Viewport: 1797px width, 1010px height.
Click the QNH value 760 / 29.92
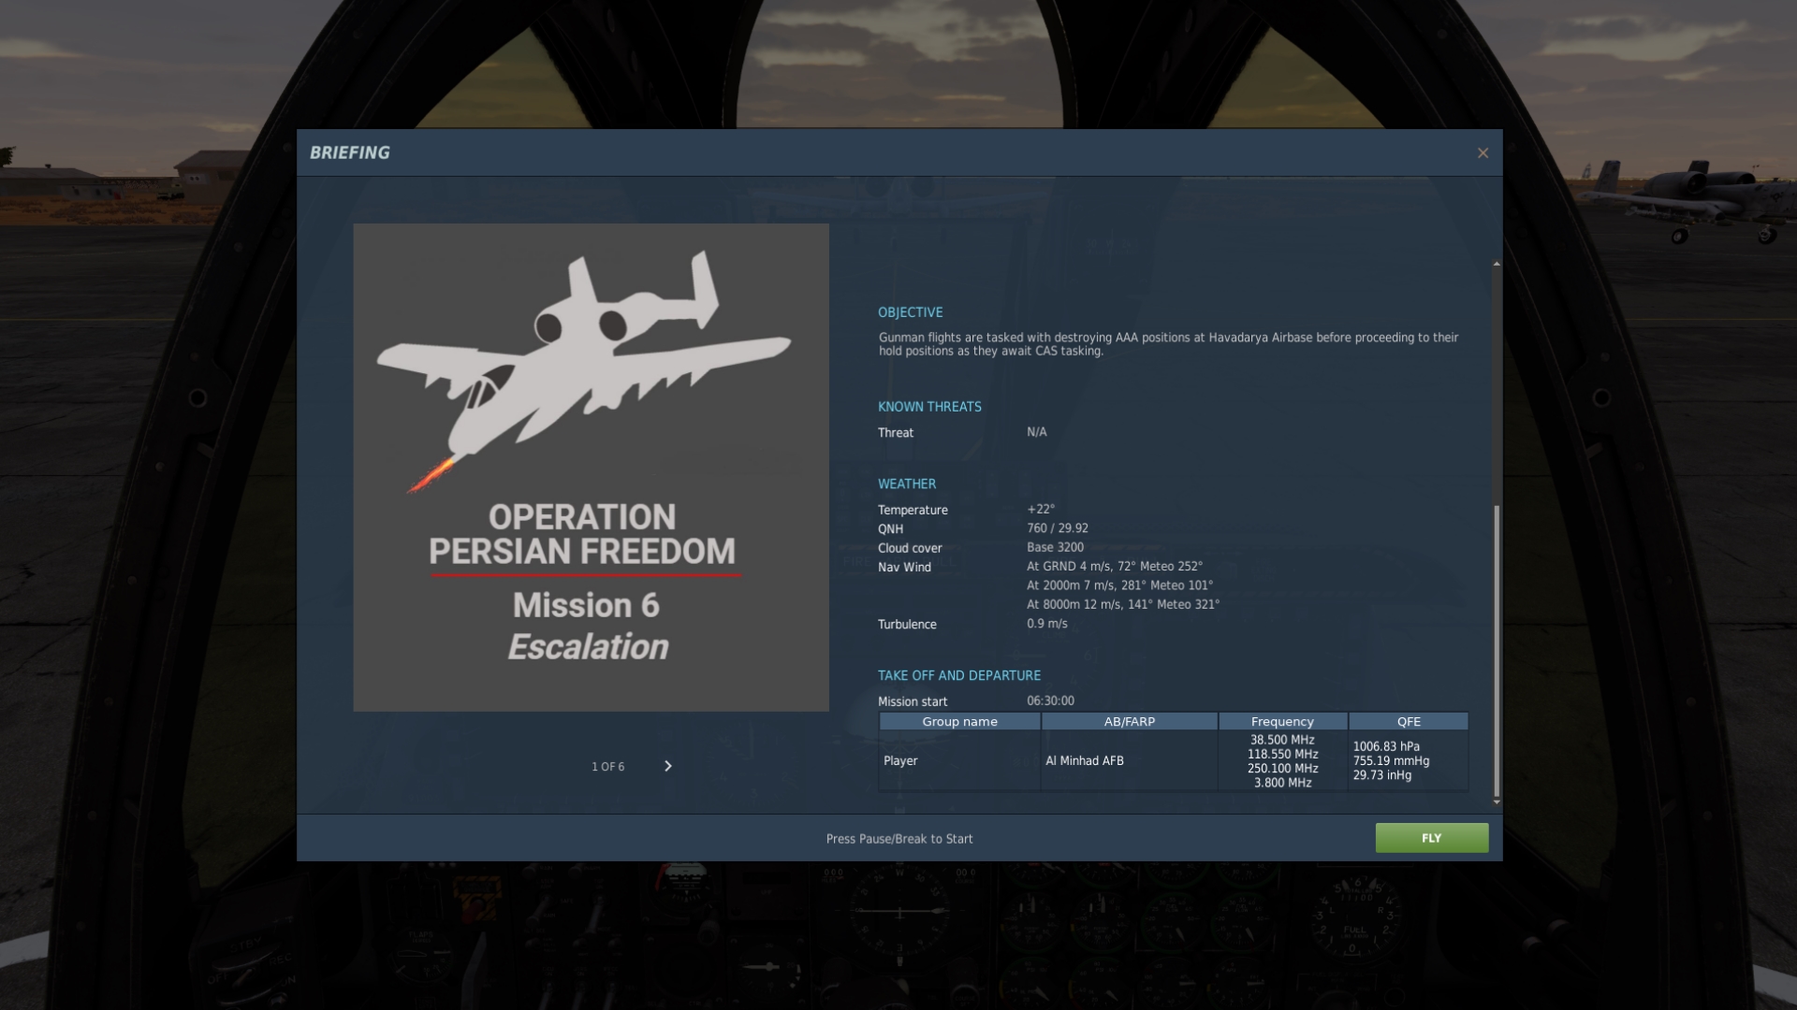1058,528
